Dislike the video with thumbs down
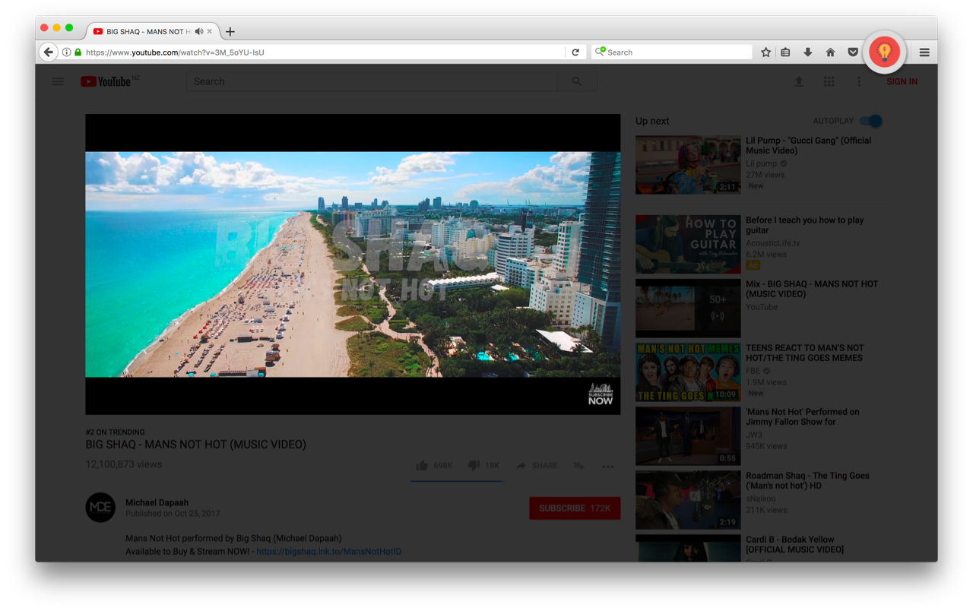The width and height of the screenshot is (973, 608). 472,465
